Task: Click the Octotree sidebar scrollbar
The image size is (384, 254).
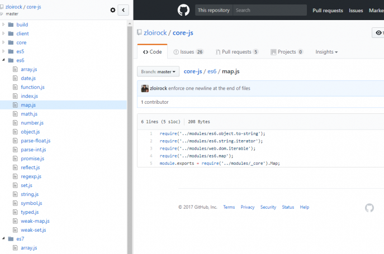Action: (130, 140)
